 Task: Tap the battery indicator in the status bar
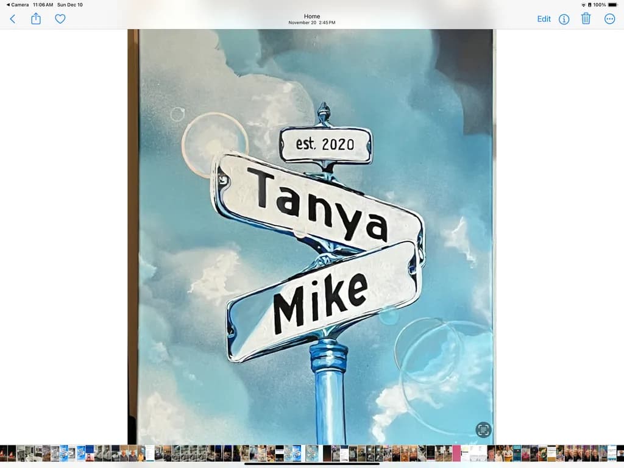pyautogui.click(x=613, y=5)
